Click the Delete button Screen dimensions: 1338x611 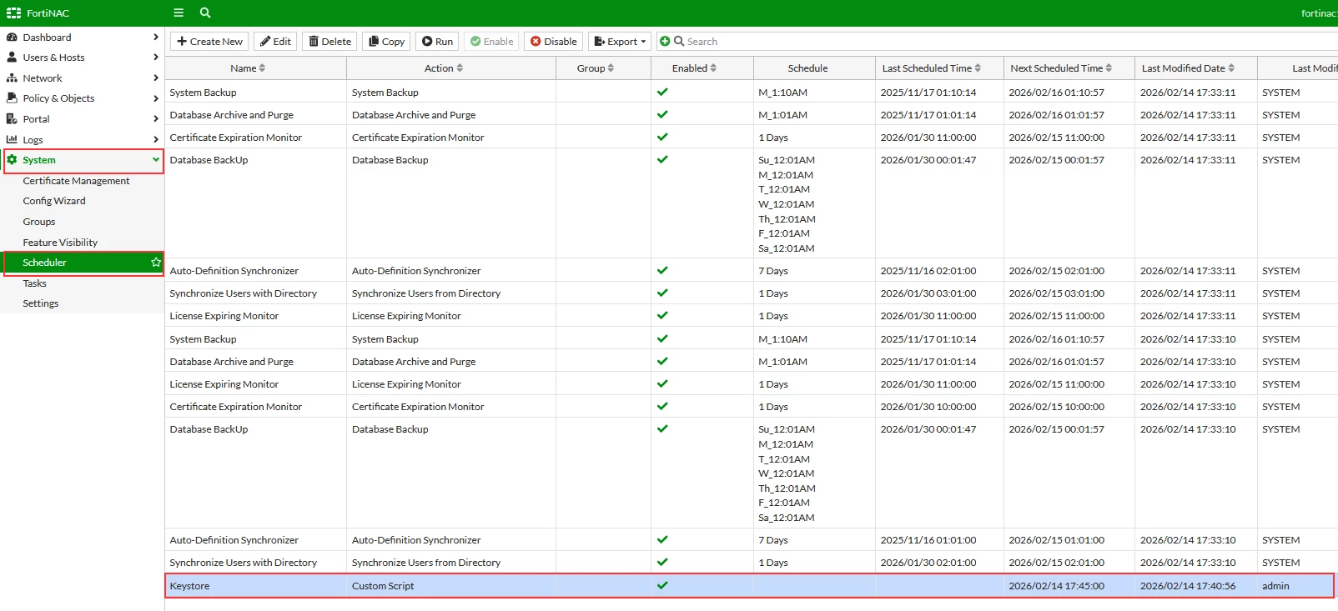[329, 41]
